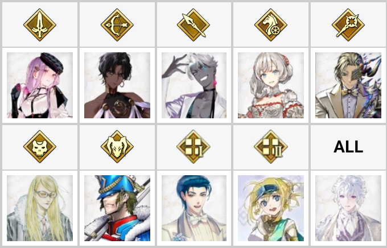Select the long blond-haired man with glasses
Screen dimensions: 387x248
click(40, 208)
